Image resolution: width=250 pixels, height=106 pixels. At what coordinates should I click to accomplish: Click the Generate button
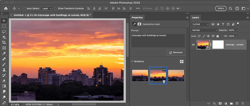pos(176,52)
